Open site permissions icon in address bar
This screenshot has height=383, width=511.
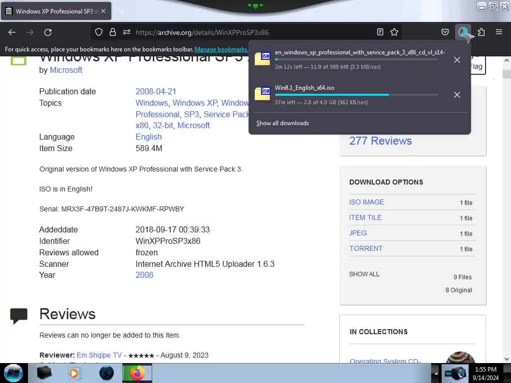(x=127, y=32)
